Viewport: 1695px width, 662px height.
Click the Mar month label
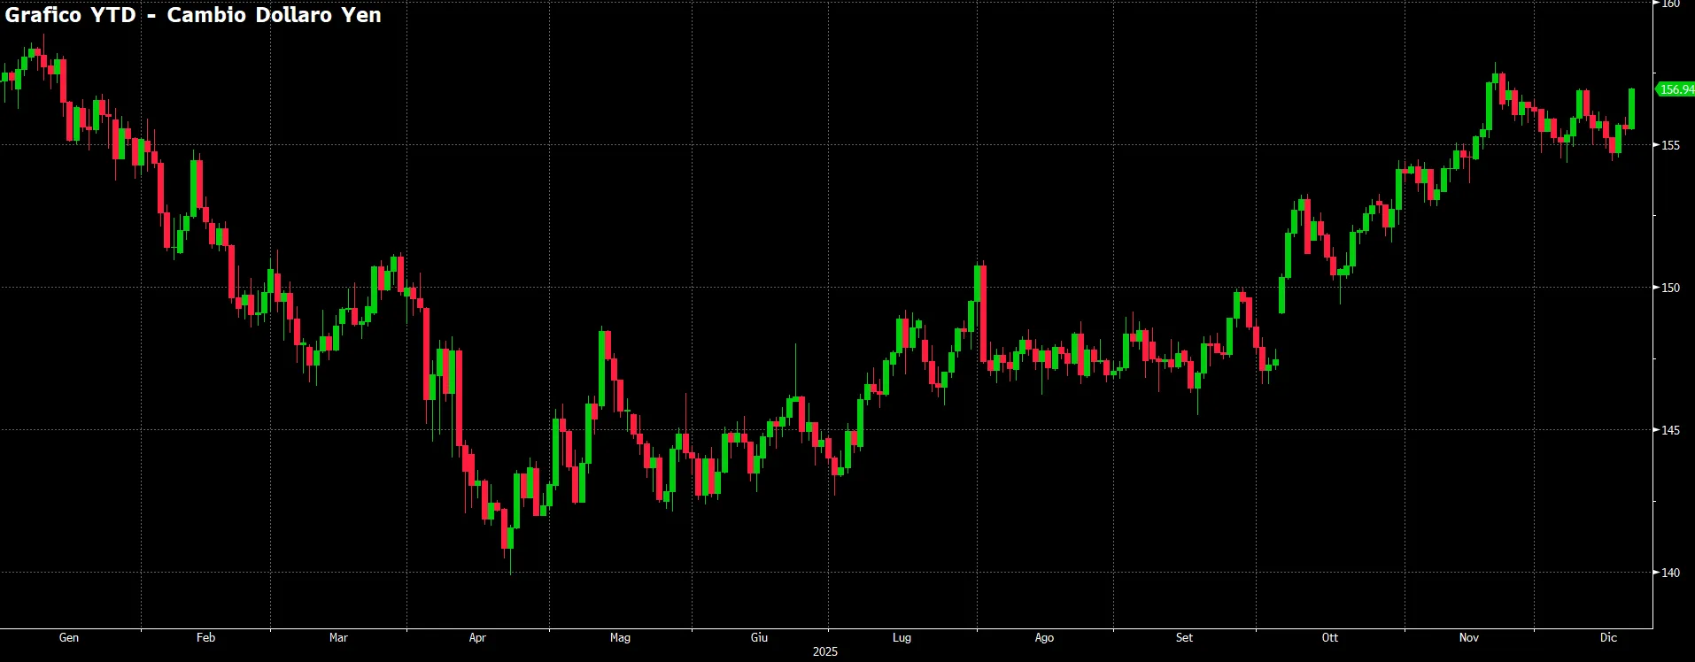tap(338, 637)
